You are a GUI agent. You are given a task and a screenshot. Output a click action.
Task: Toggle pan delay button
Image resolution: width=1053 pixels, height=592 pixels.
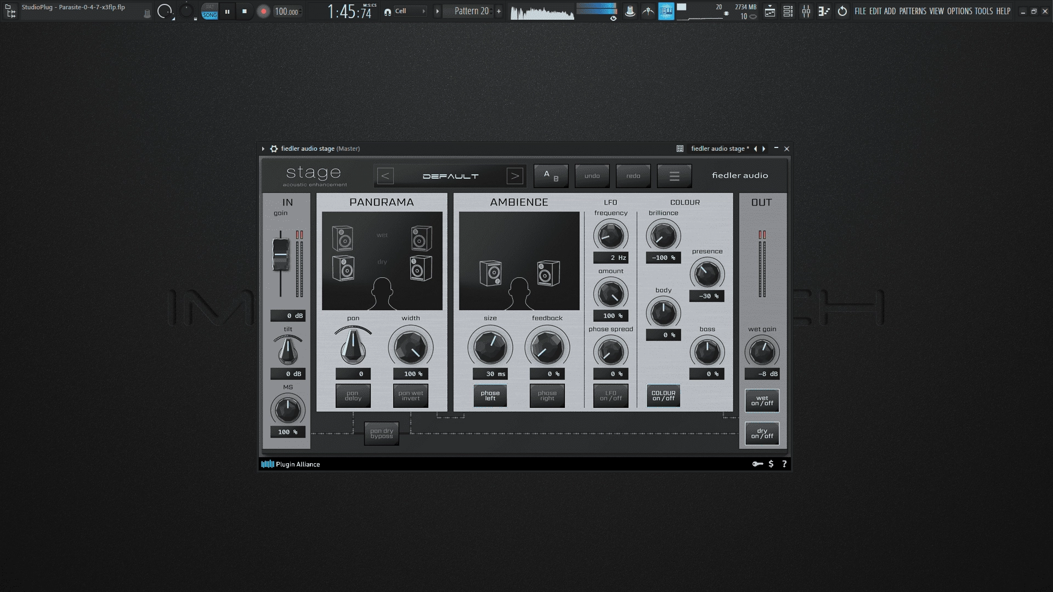click(x=353, y=396)
